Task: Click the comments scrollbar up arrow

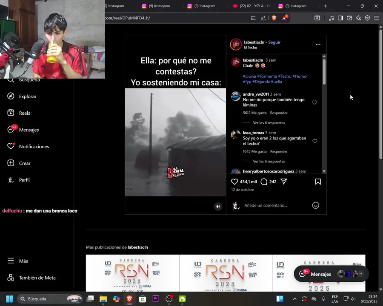Action: pos(324,57)
